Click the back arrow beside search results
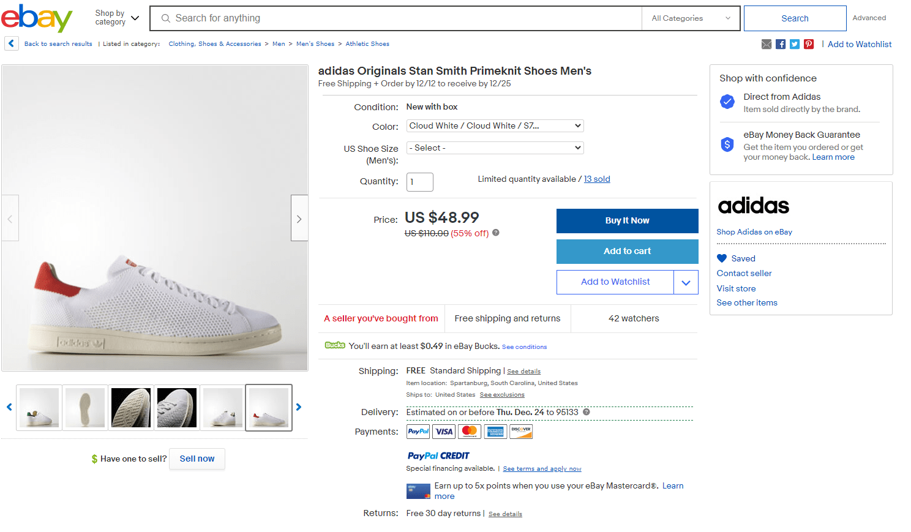Viewport: 911px width, 532px height. coord(11,43)
